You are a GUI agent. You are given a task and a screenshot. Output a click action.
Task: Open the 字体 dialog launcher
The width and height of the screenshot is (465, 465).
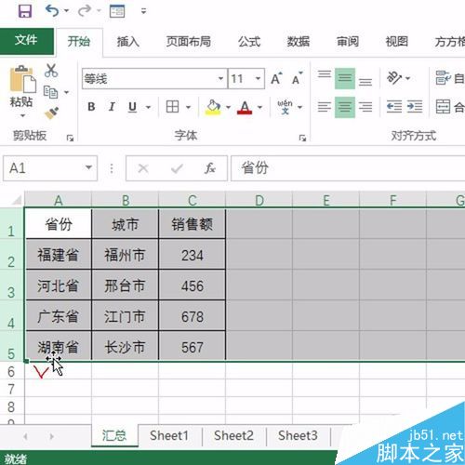pos(302,138)
